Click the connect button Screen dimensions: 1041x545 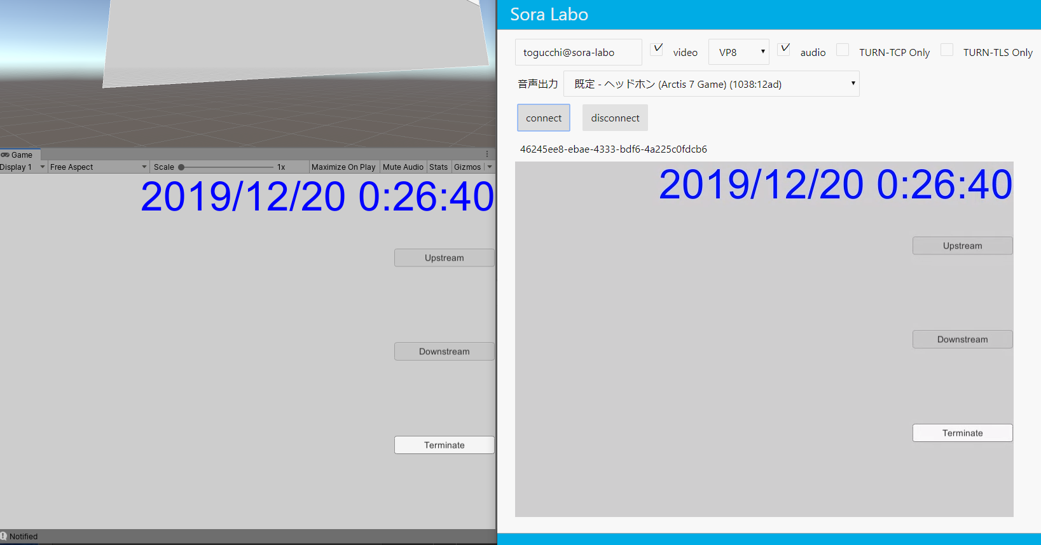point(544,118)
